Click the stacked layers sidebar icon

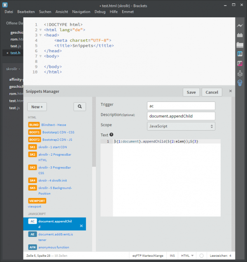click(240, 74)
